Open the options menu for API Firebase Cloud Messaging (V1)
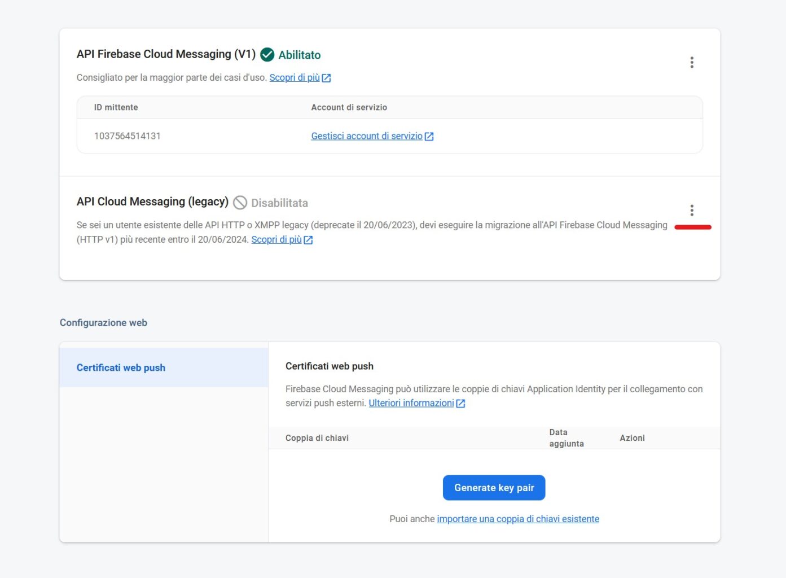 pos(692,62)
